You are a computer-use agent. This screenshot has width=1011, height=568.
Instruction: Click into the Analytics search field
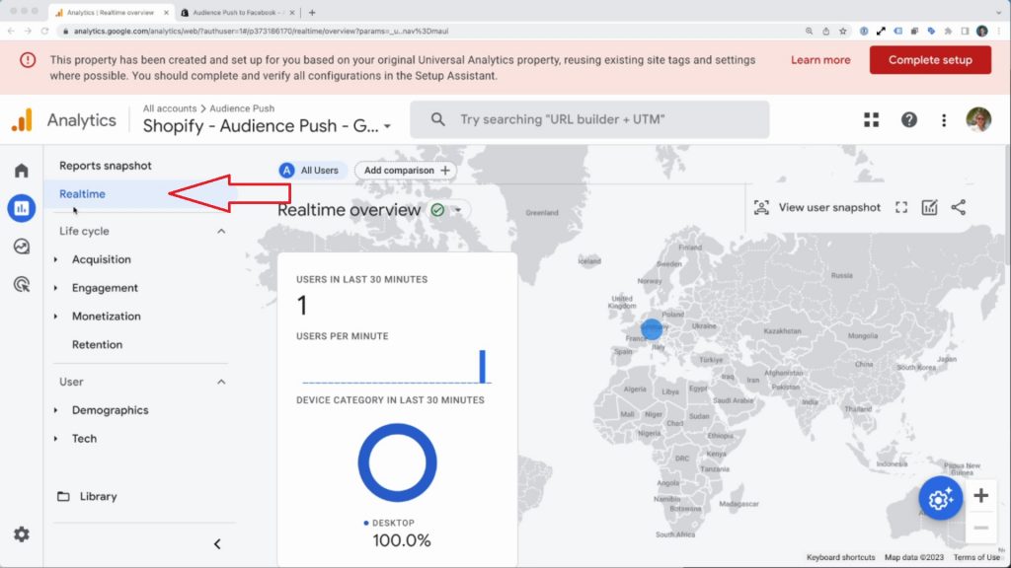pos(589,119)
